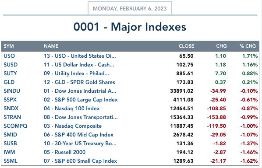Image resolution: width=262 pixels, height=168 pixels.
Task: Select the $SML symbol link
Action: 11,161
